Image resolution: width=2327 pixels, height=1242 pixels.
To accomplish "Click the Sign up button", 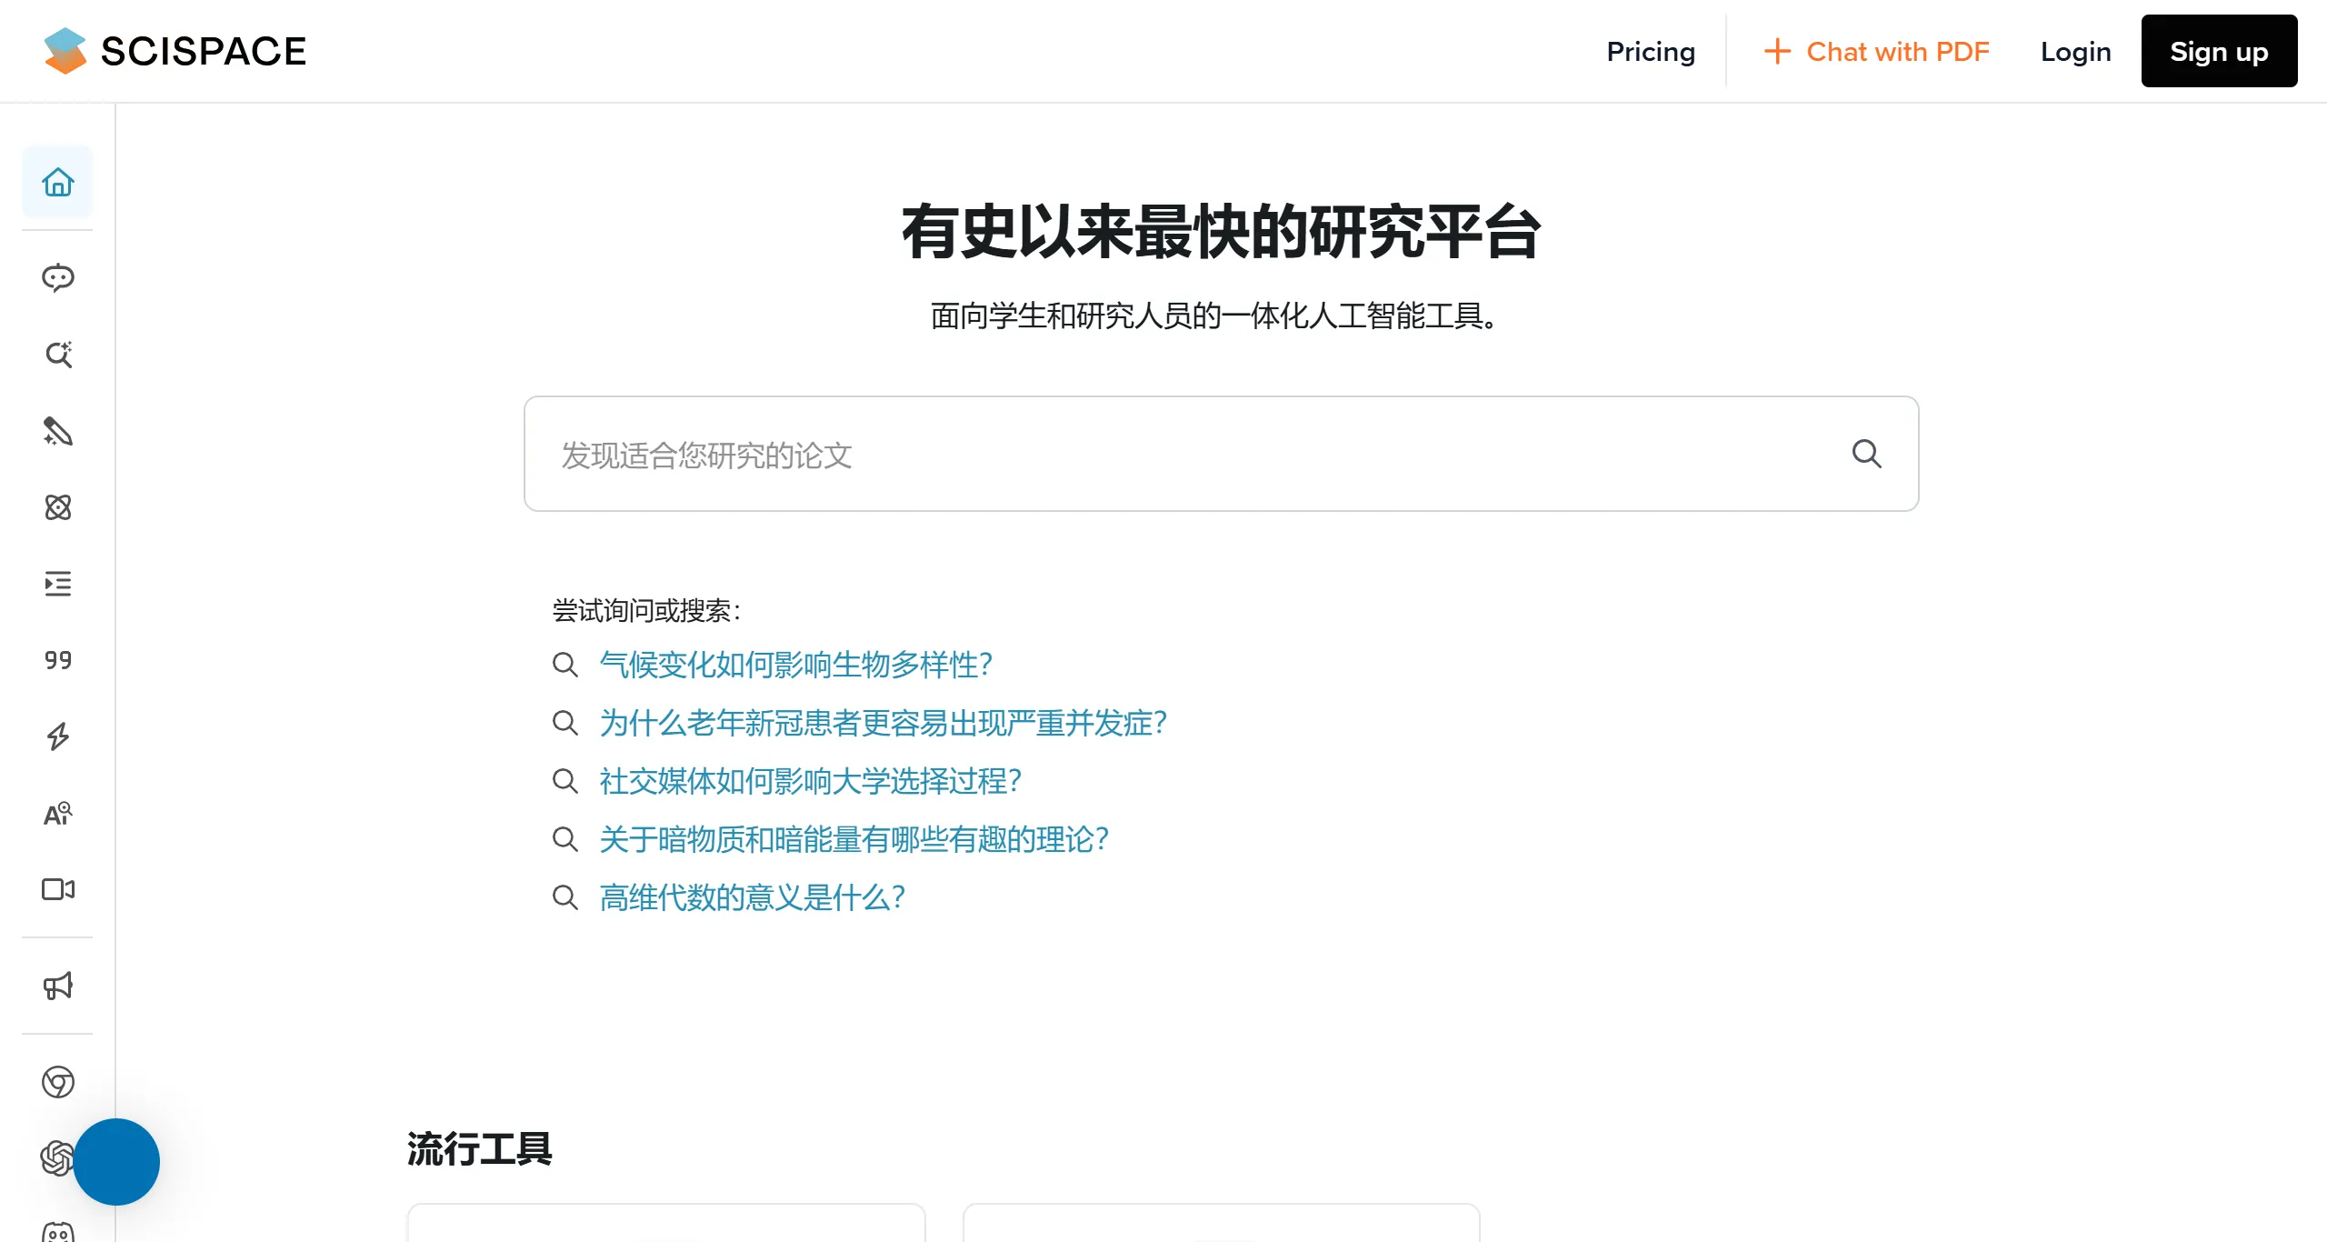I will tap(2218, 51).
